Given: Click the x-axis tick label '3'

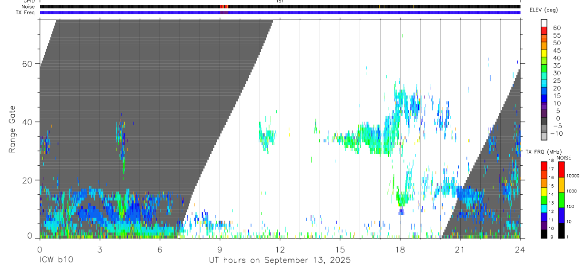Looking at the screenshot, I should 100,249.
